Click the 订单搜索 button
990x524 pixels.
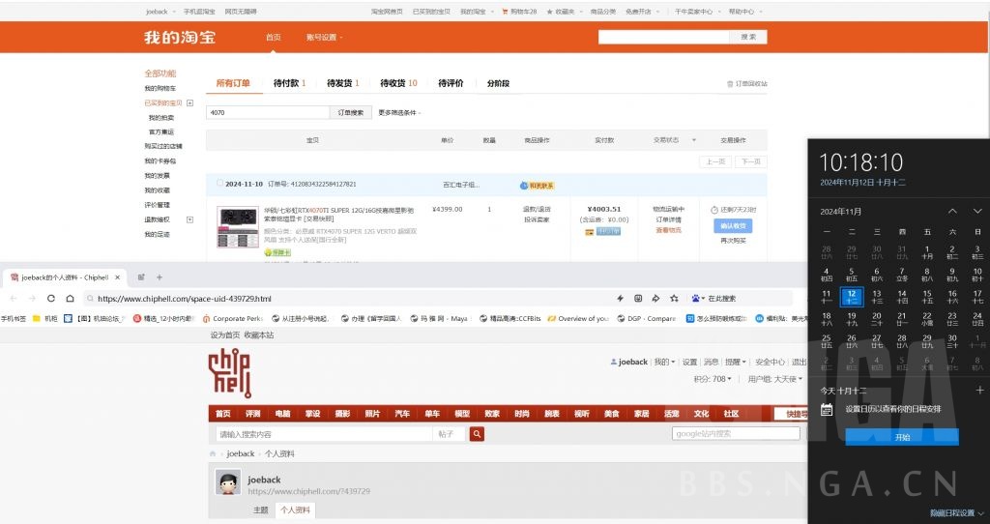pos(350,112)
